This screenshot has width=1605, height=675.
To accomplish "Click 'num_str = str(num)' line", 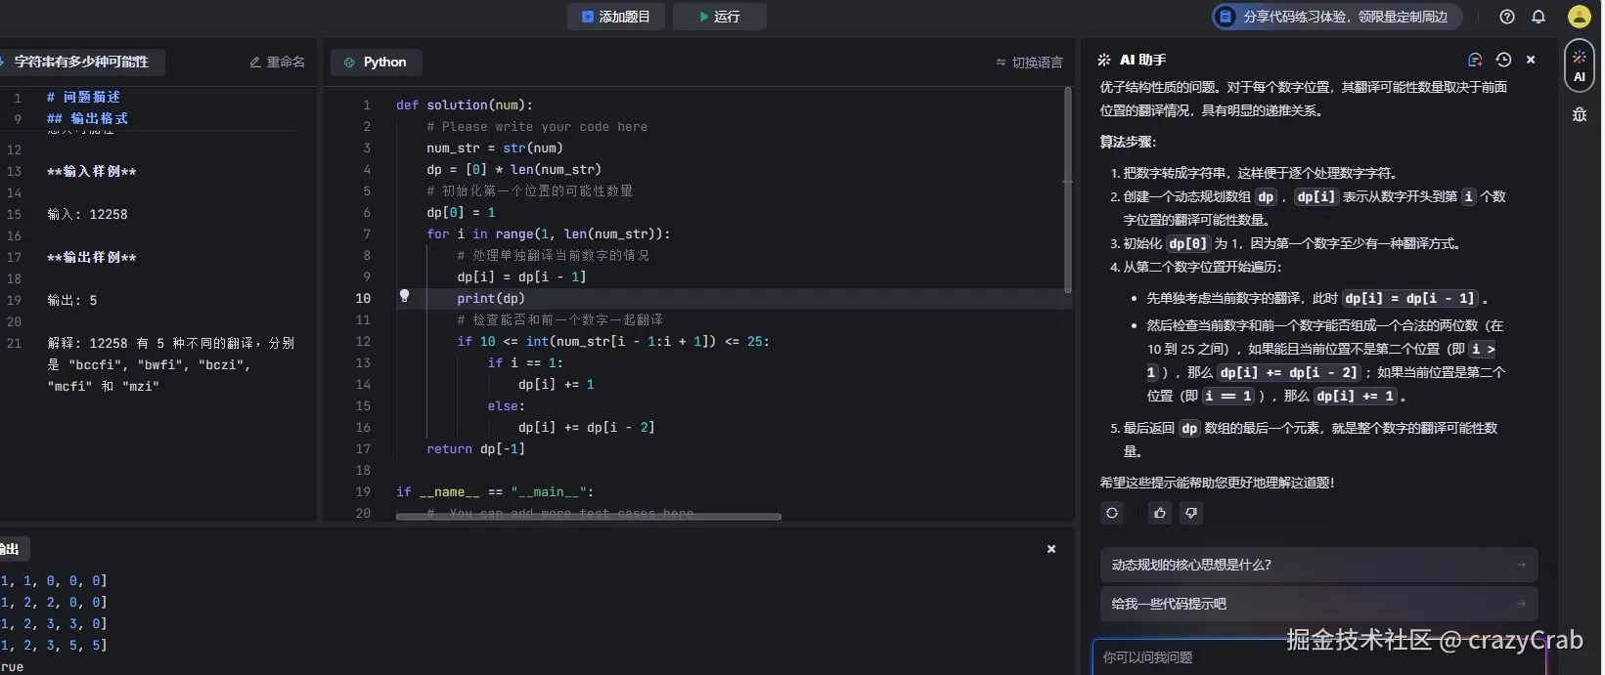I will 495,148.
